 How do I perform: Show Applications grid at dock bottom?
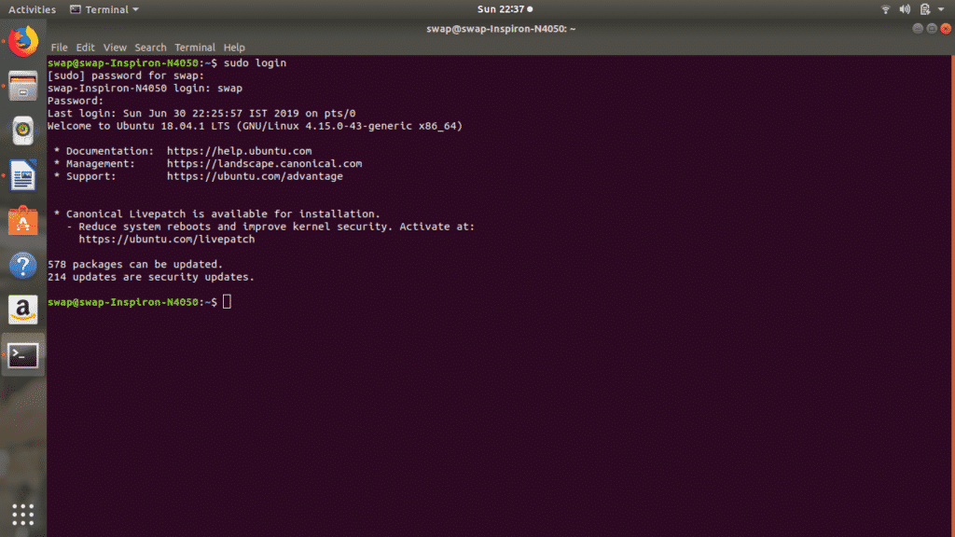click(x=23, y=515)
